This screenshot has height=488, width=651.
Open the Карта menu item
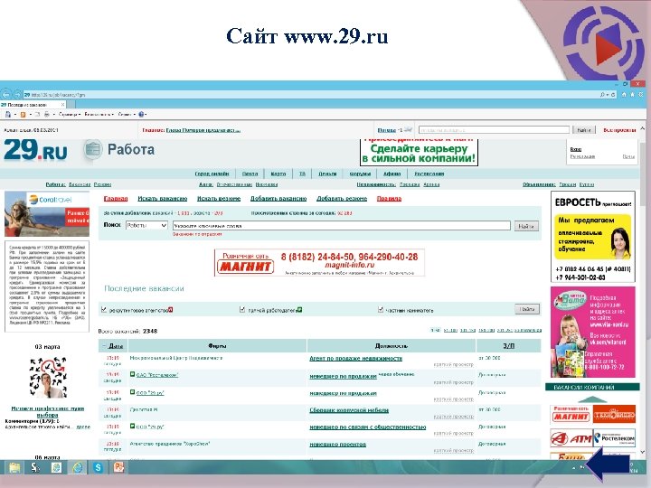(x=278, y=174)
